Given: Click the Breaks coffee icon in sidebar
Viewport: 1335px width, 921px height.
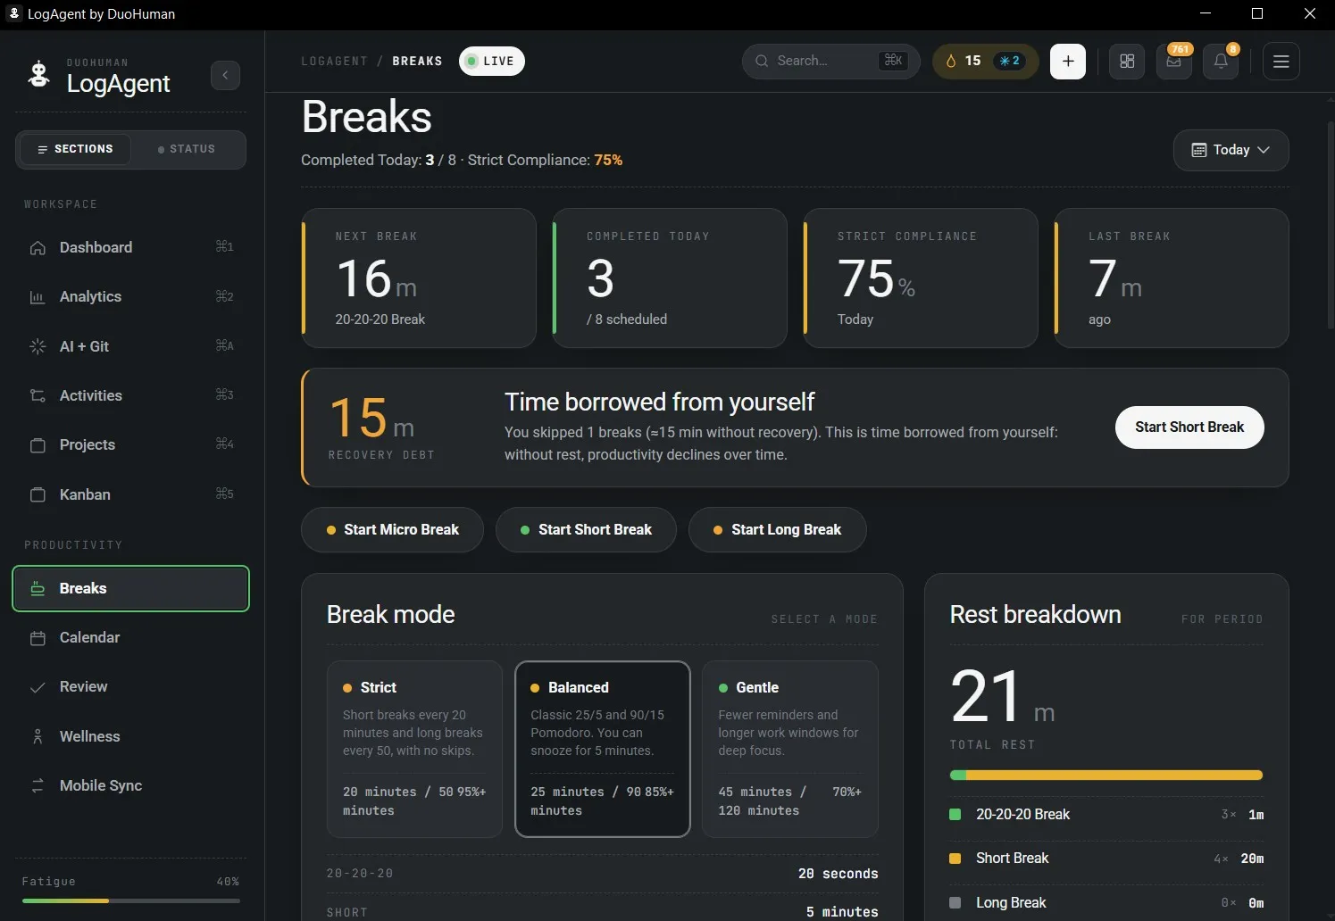Looking at the screenshot, I should click(38, 588).
